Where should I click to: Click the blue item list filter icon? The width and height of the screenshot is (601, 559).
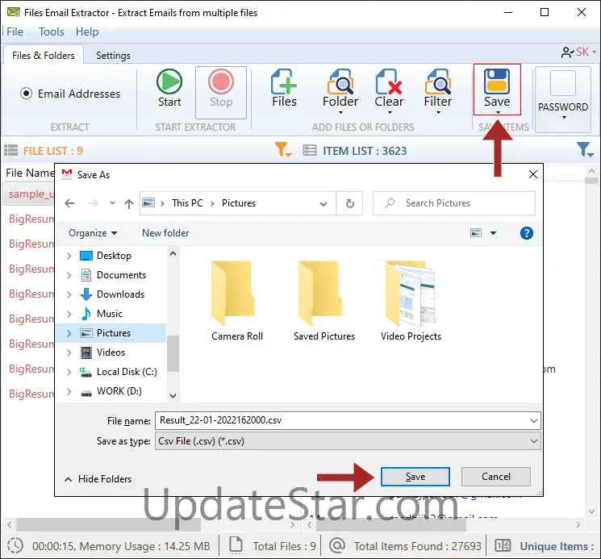585,150
